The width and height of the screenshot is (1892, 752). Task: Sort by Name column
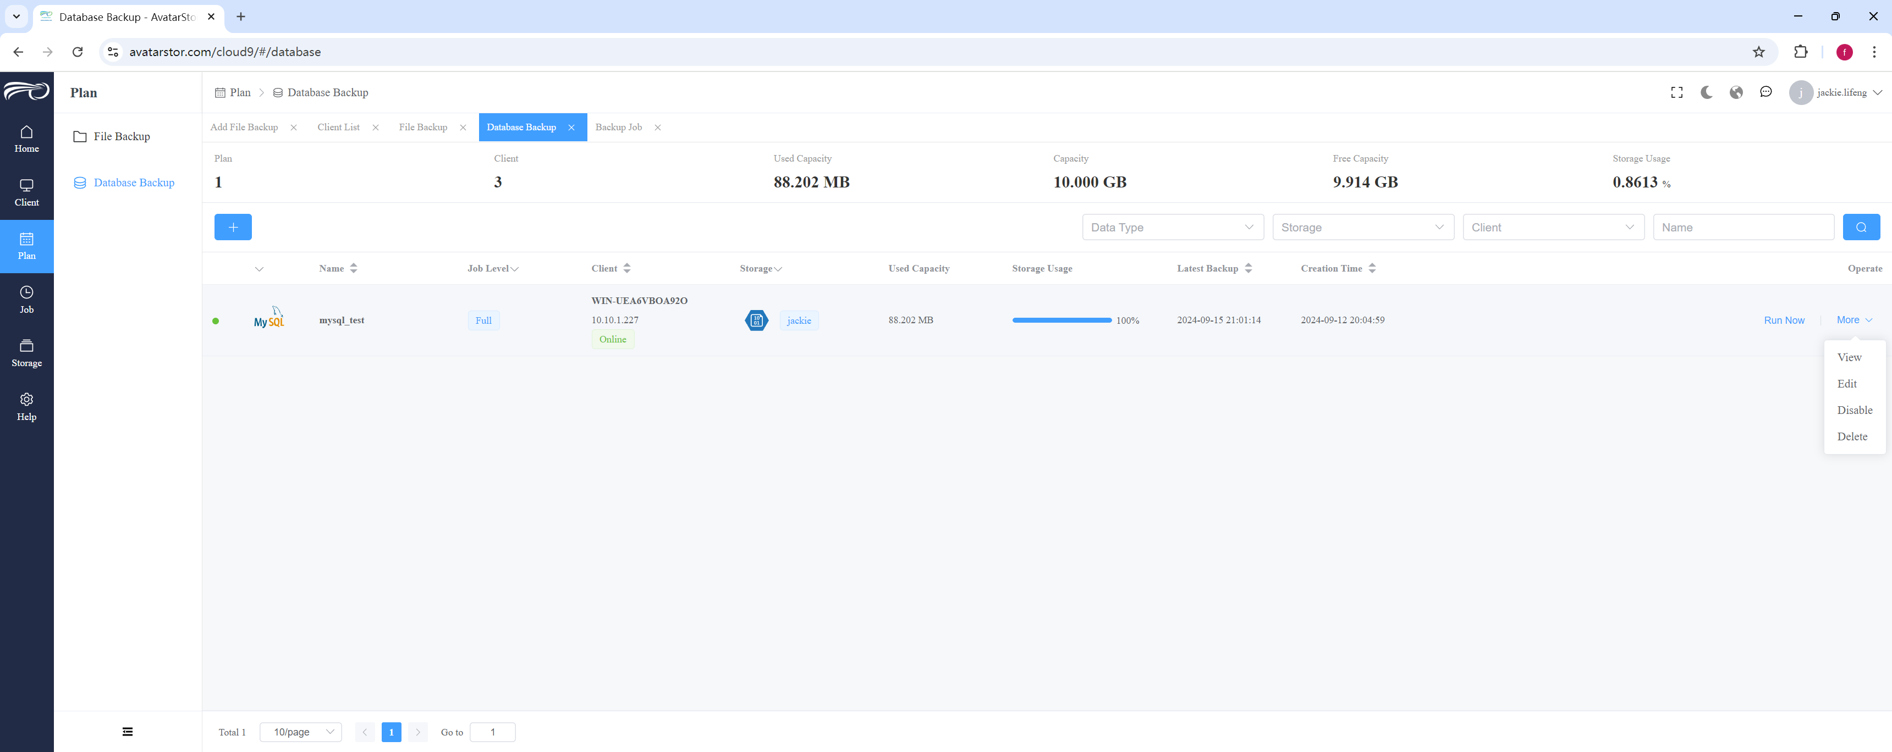click(353, 268)
